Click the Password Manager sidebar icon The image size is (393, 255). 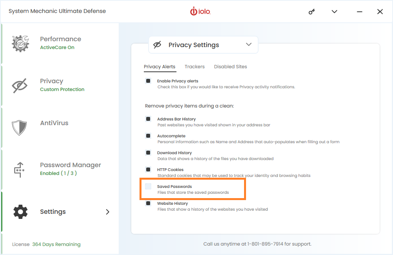(x=19, y=169)
